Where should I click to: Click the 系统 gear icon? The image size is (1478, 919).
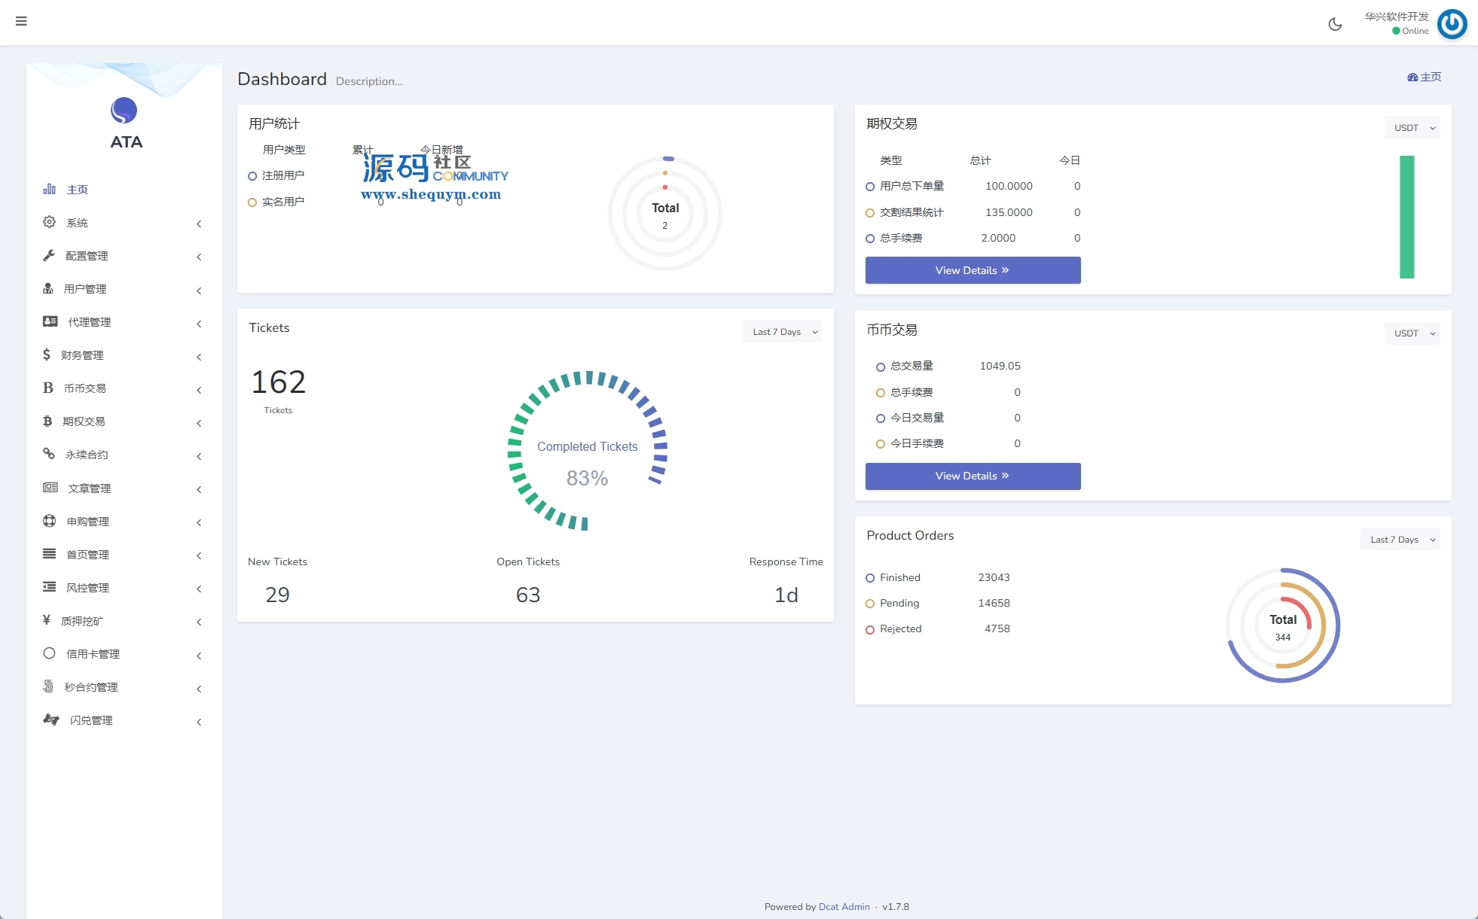(x=49, y=222)
